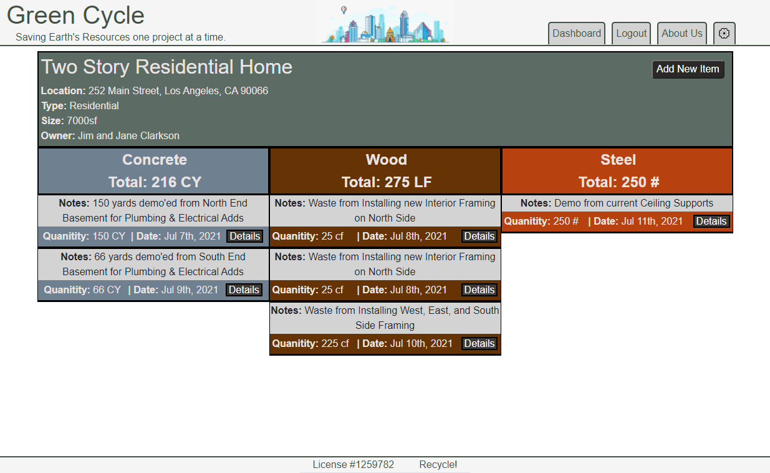770x473 pixels.
Task: Click the settings gear icon
Action: (x=724, y=34)
